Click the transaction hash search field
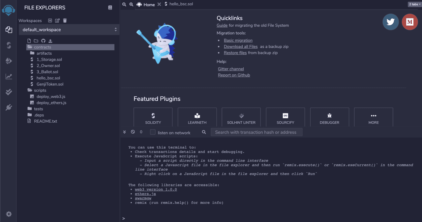 [256, 132]
